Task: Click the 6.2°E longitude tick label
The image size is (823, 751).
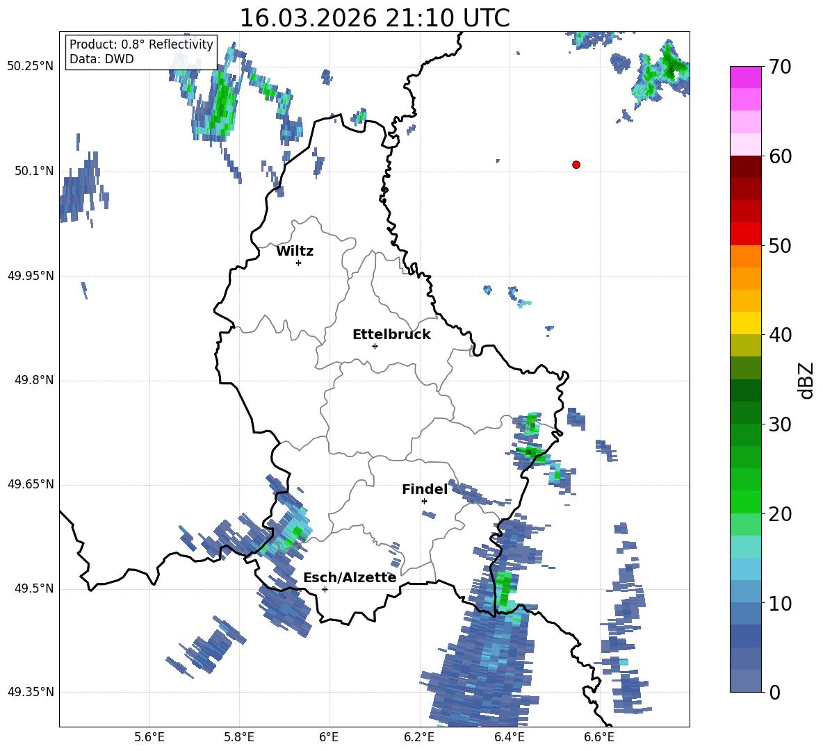Action: tap(419, 737)
